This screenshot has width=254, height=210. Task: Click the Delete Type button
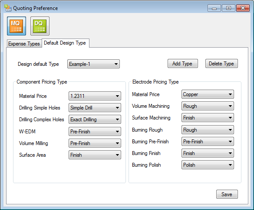pyautogui.click(x=221, y=64)
